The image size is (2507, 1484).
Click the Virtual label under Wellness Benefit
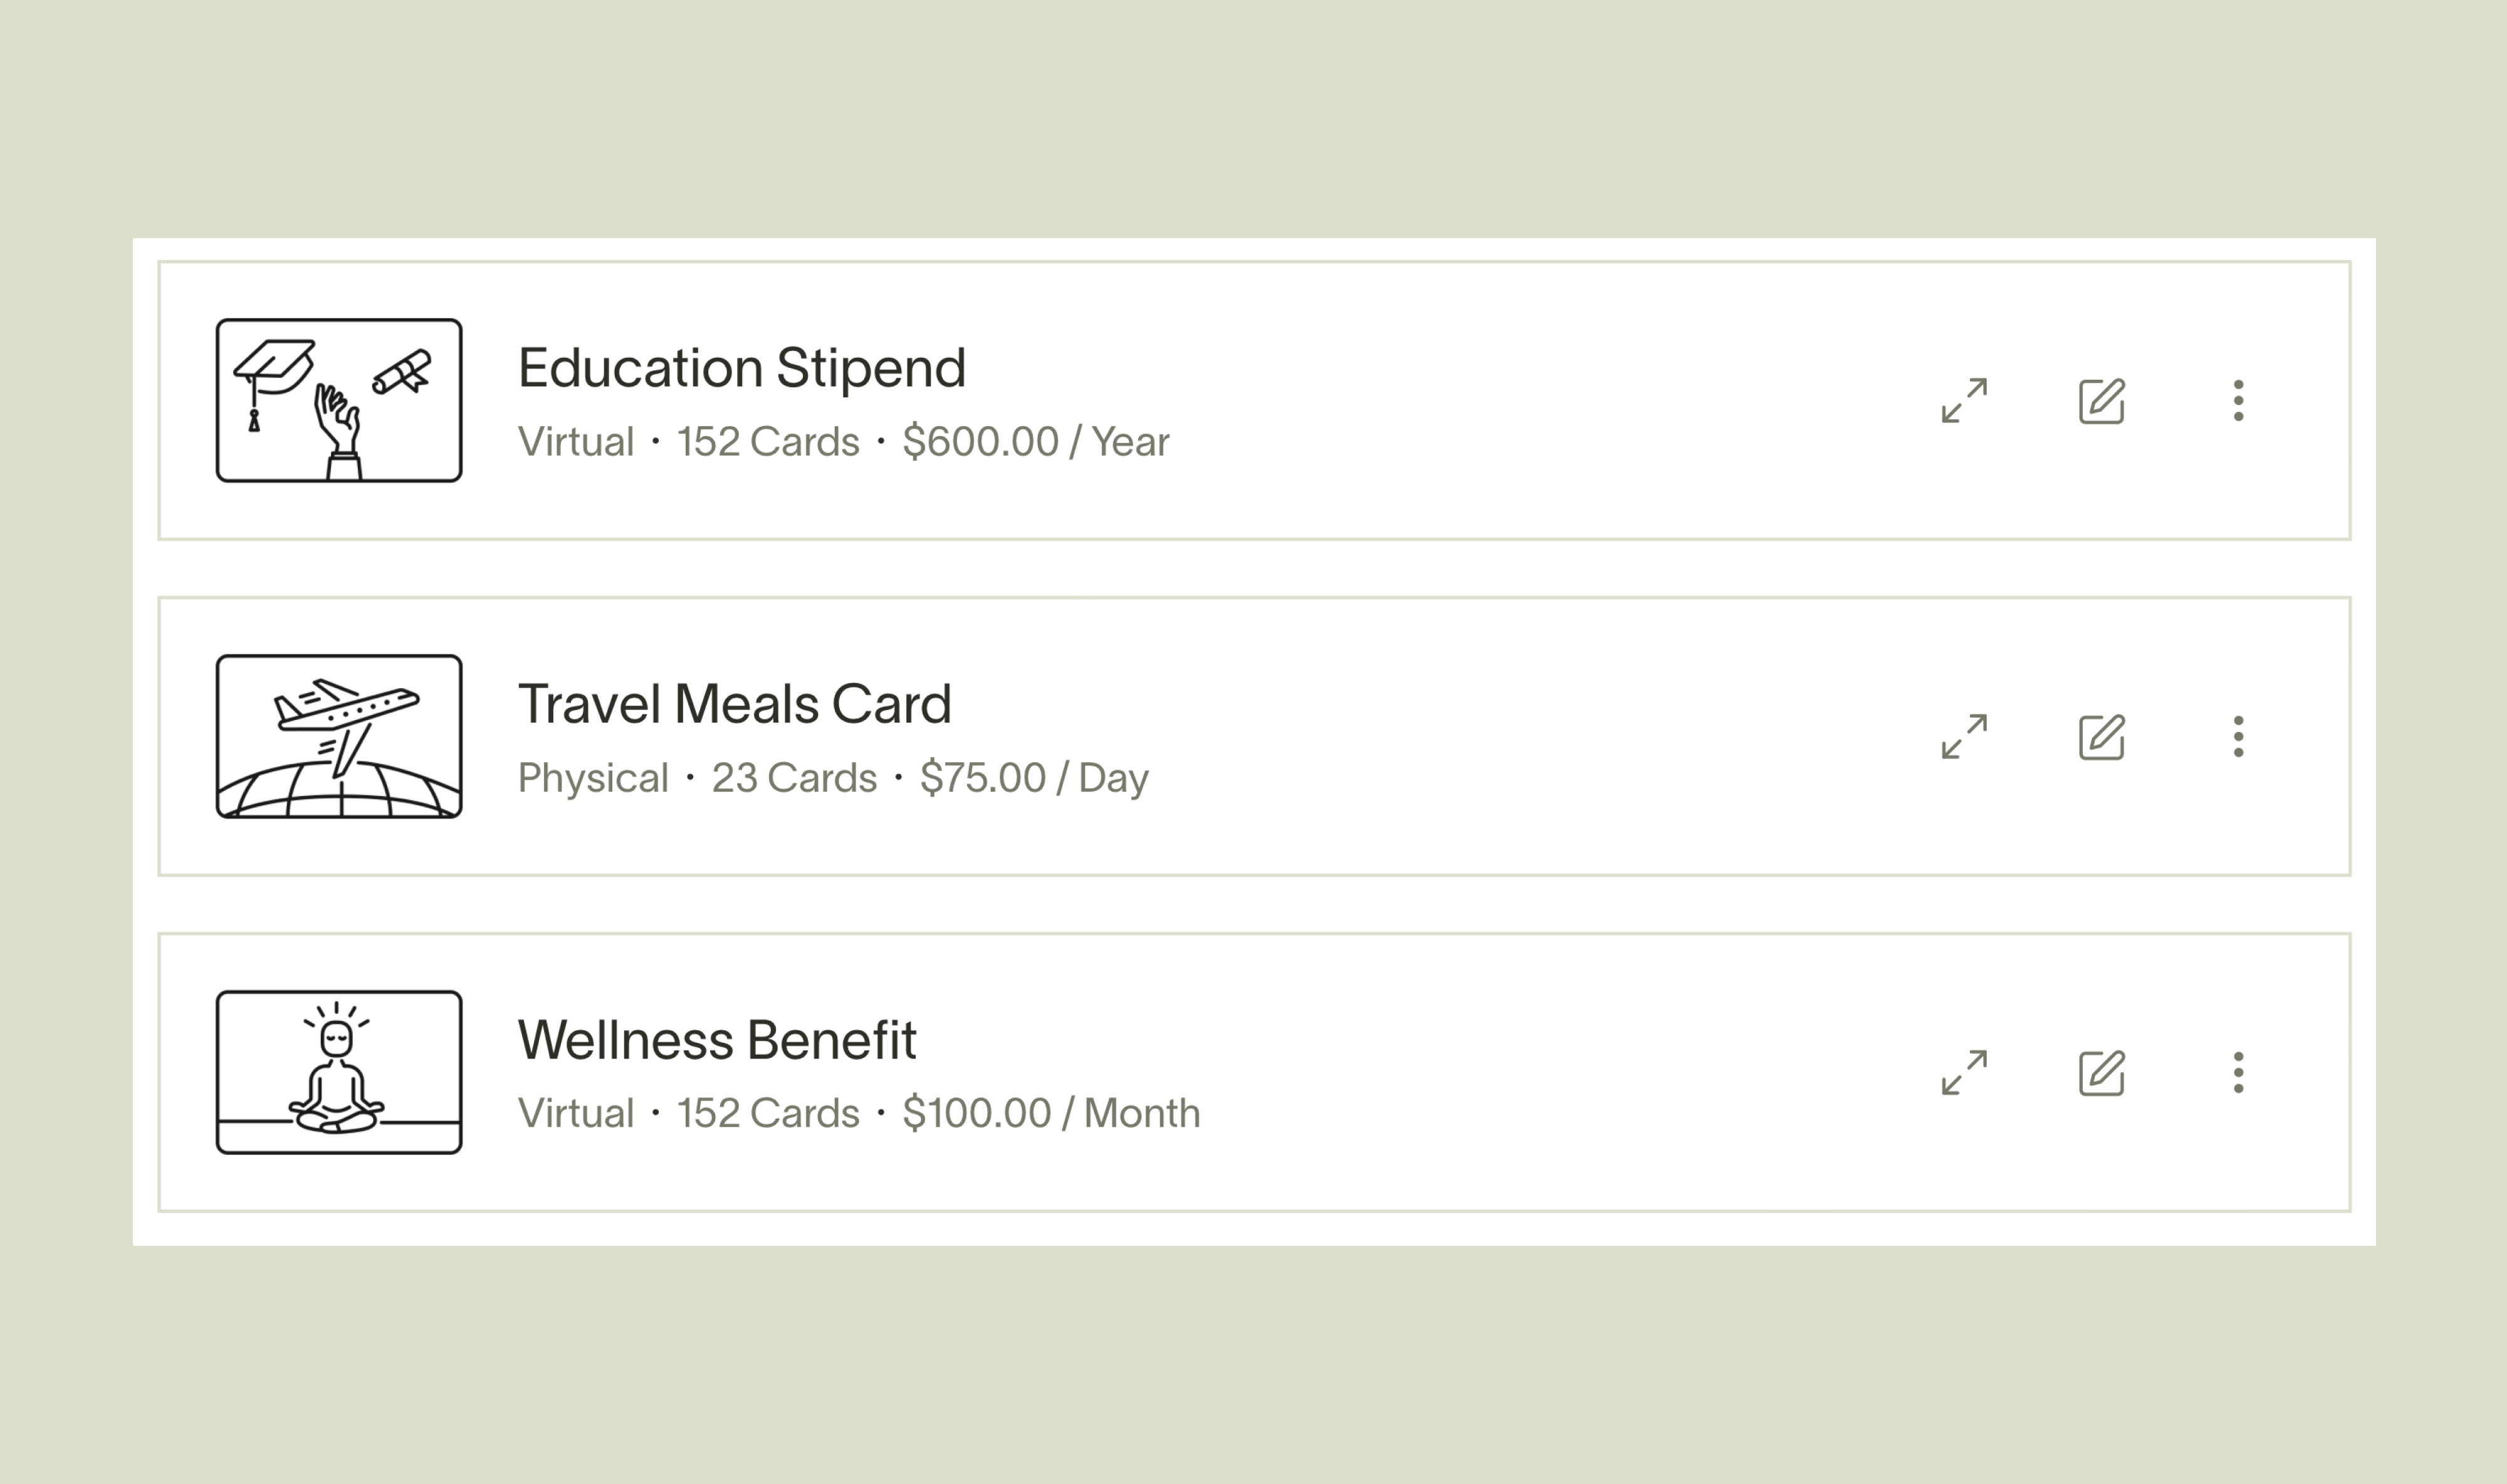575,1113
